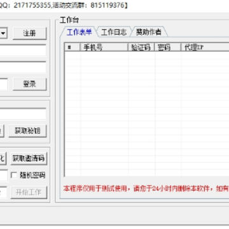Click the red disclaimer text 本程序仅用于测试使用
The image size is (229, 229).
pos(95,188)
